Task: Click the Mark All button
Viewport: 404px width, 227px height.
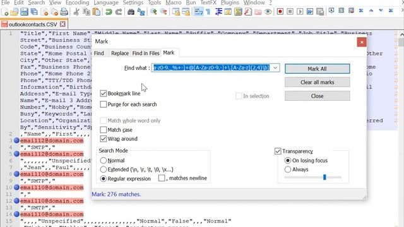Action: pos(317,69)
